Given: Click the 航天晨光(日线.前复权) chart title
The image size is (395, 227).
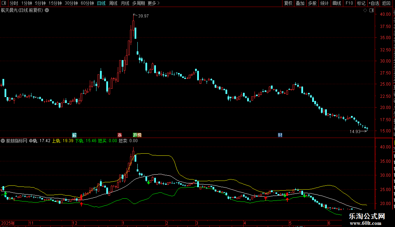Looking at the screenshot, I should click(x=22, y=10).
